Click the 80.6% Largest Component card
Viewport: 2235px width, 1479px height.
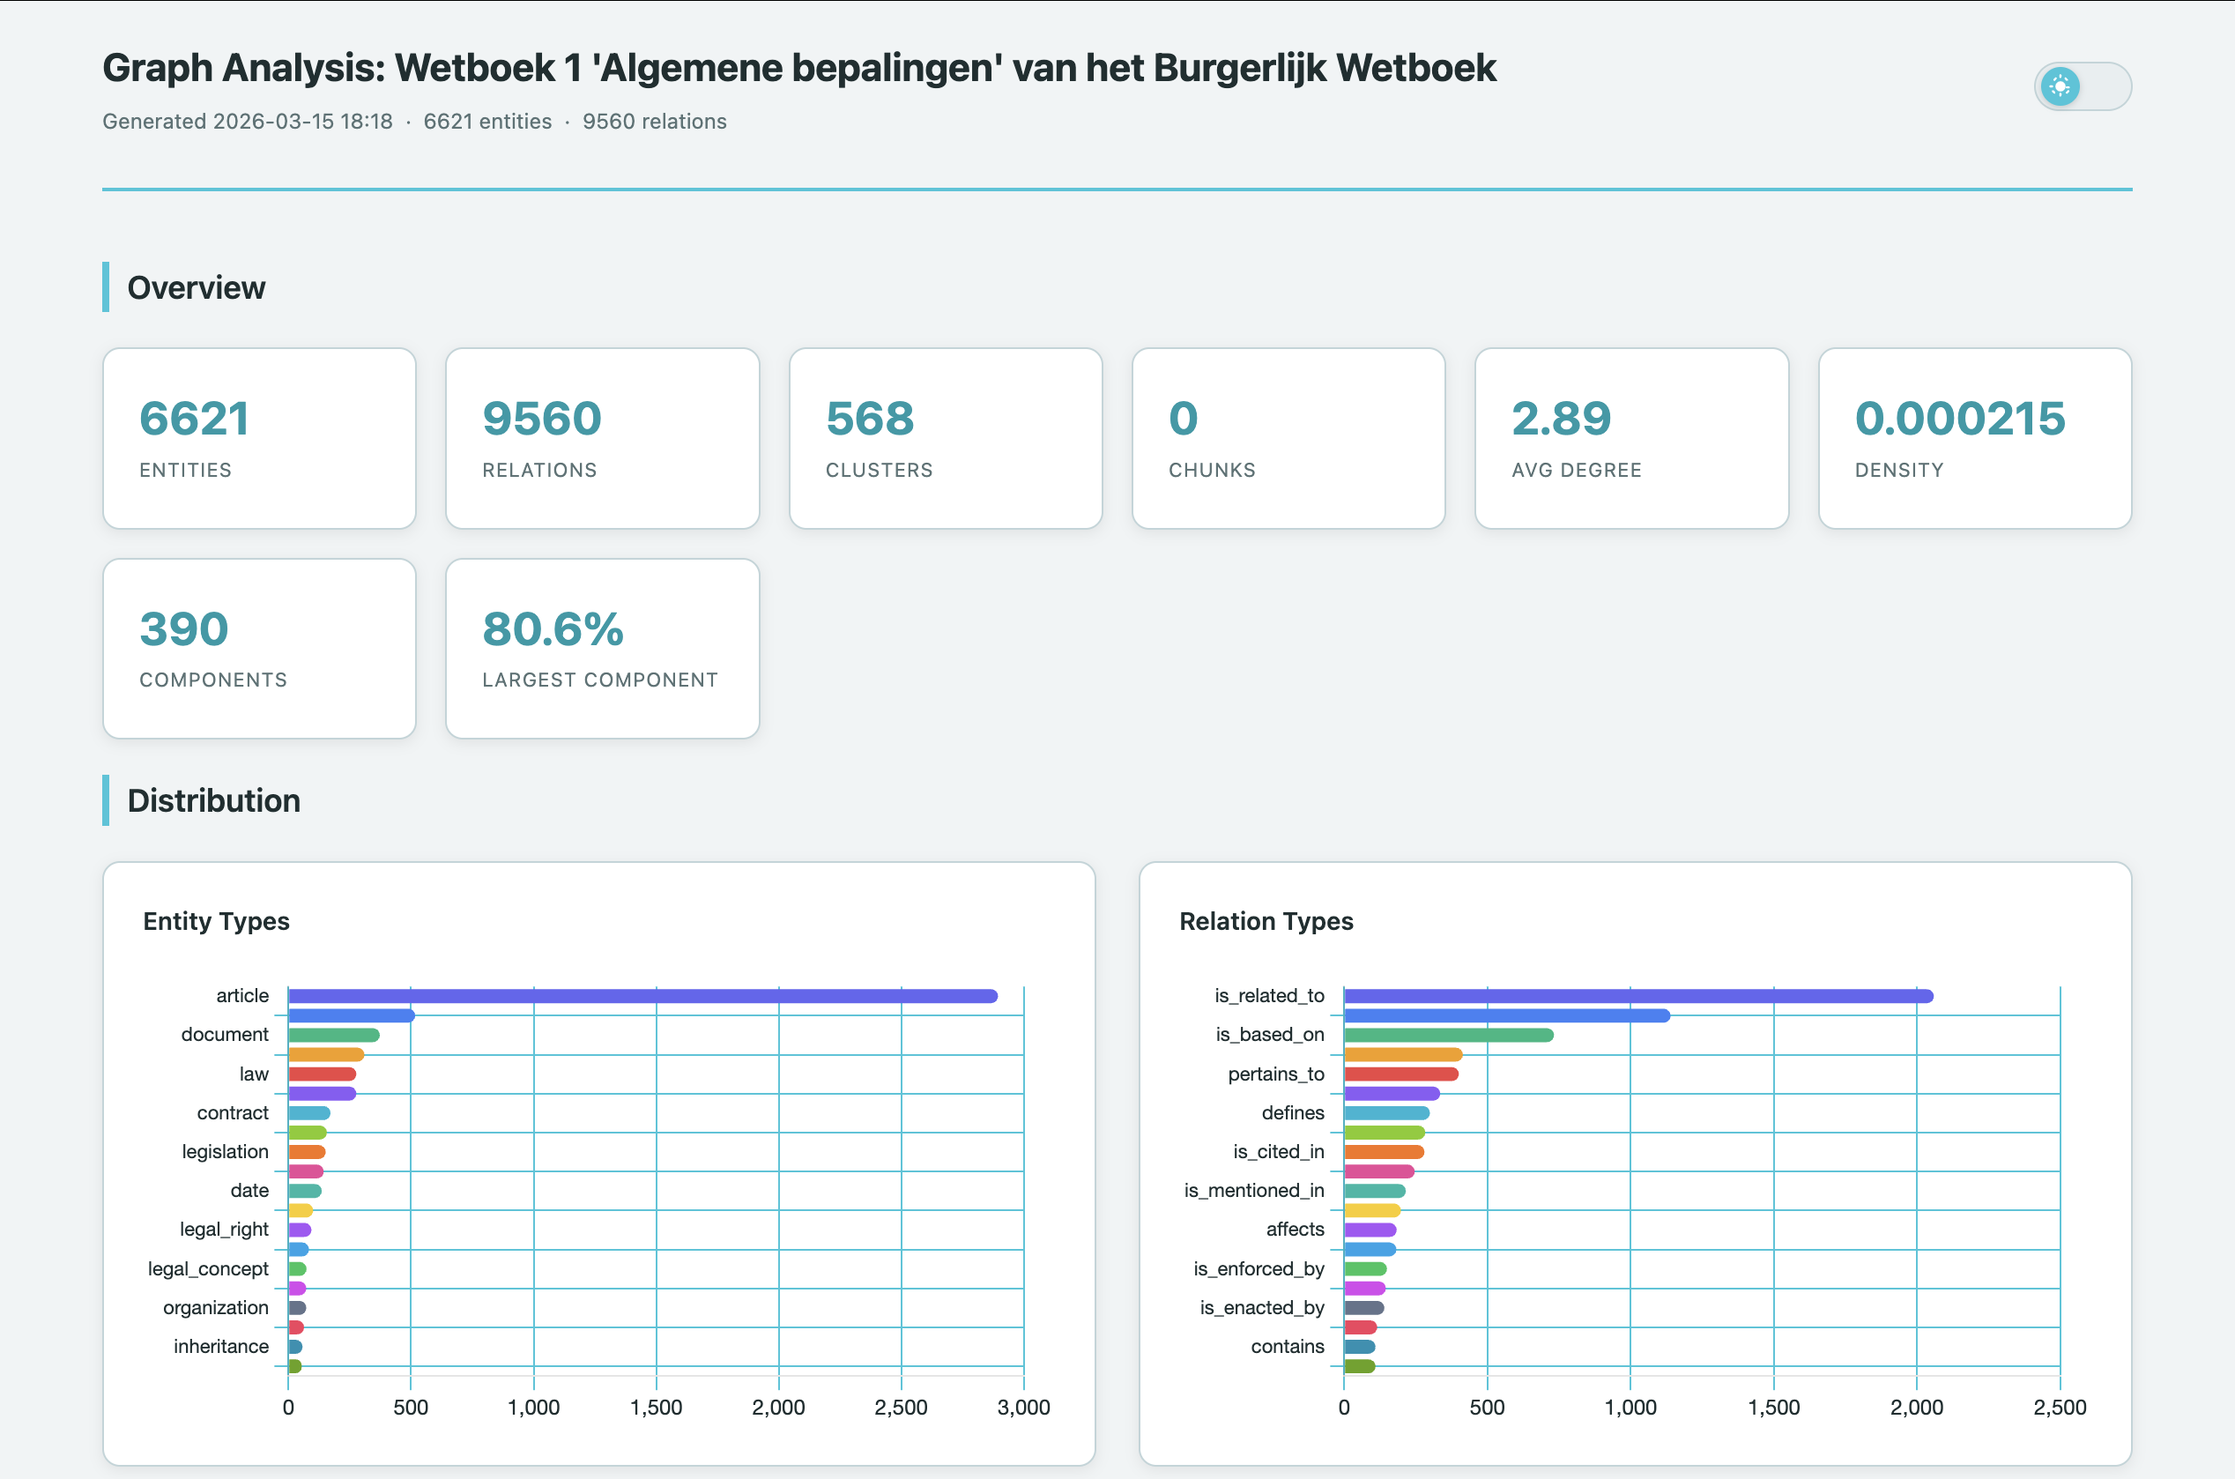pos(602,648)
